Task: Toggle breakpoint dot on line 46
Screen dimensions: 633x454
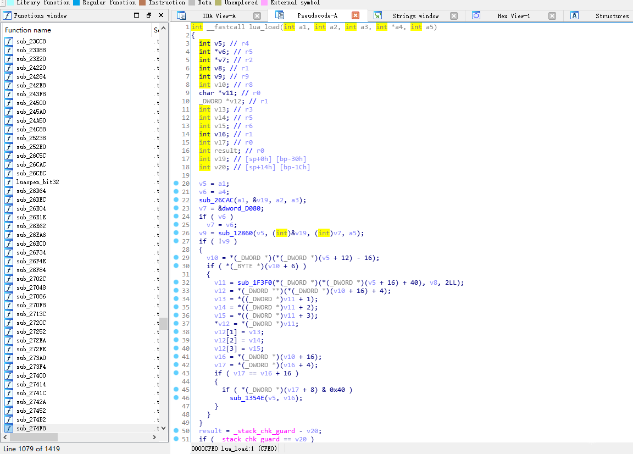Action: (176, 397)
